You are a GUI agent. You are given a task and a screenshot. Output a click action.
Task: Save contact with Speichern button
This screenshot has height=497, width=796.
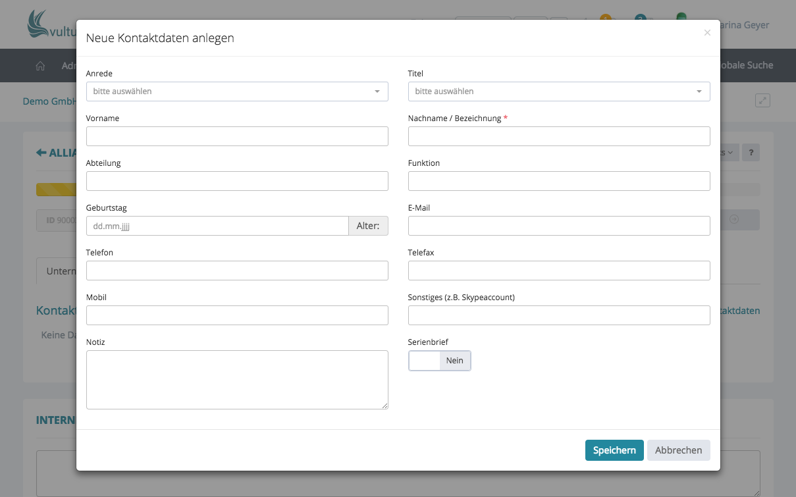coord(614,450)
